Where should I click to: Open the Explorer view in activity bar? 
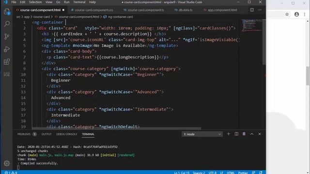(x=7, y=12)
